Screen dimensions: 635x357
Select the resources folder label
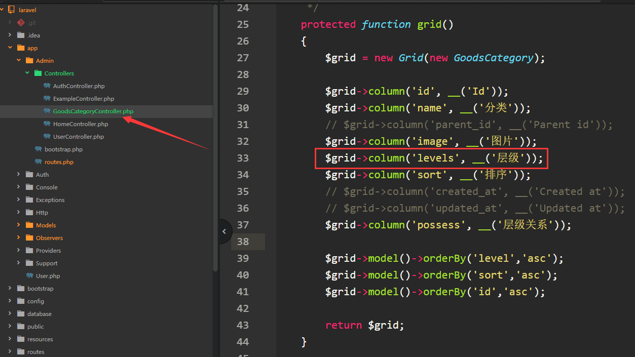[x=40, y=339]
